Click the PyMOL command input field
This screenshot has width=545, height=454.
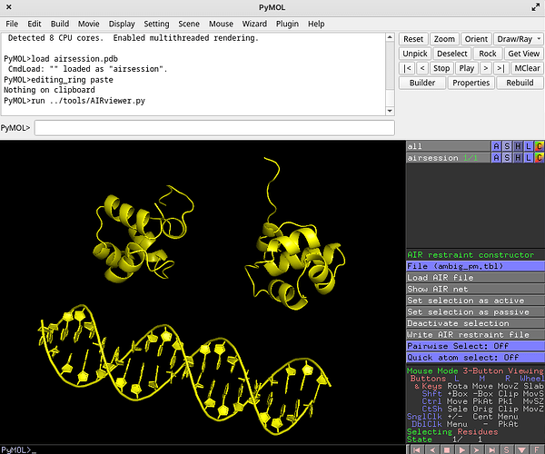(x=213, y=128)
